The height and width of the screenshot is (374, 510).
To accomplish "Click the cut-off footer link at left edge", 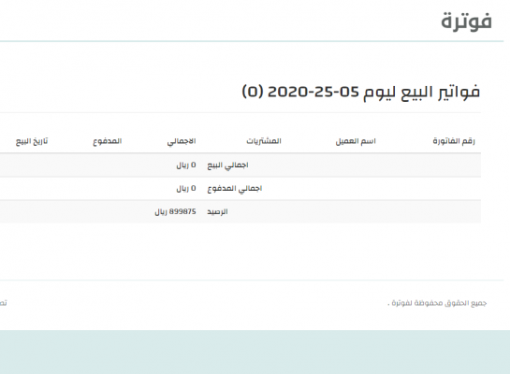I will point(3,303).
